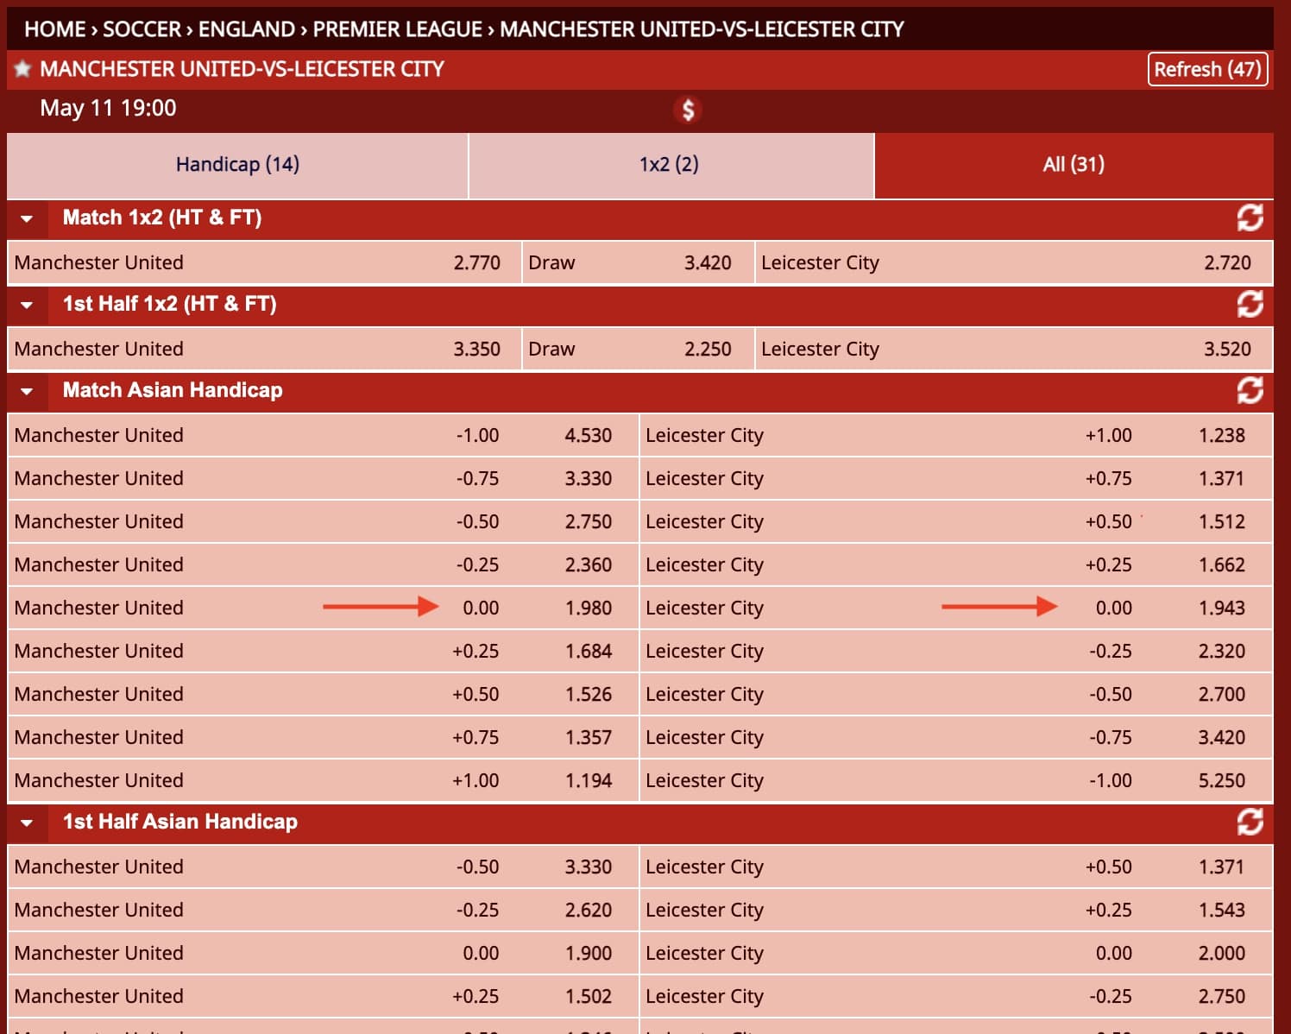Select Manchester United +0.25 at 1.684
This screenshot has height=1034, width=1291.
[x=323, y=651]
